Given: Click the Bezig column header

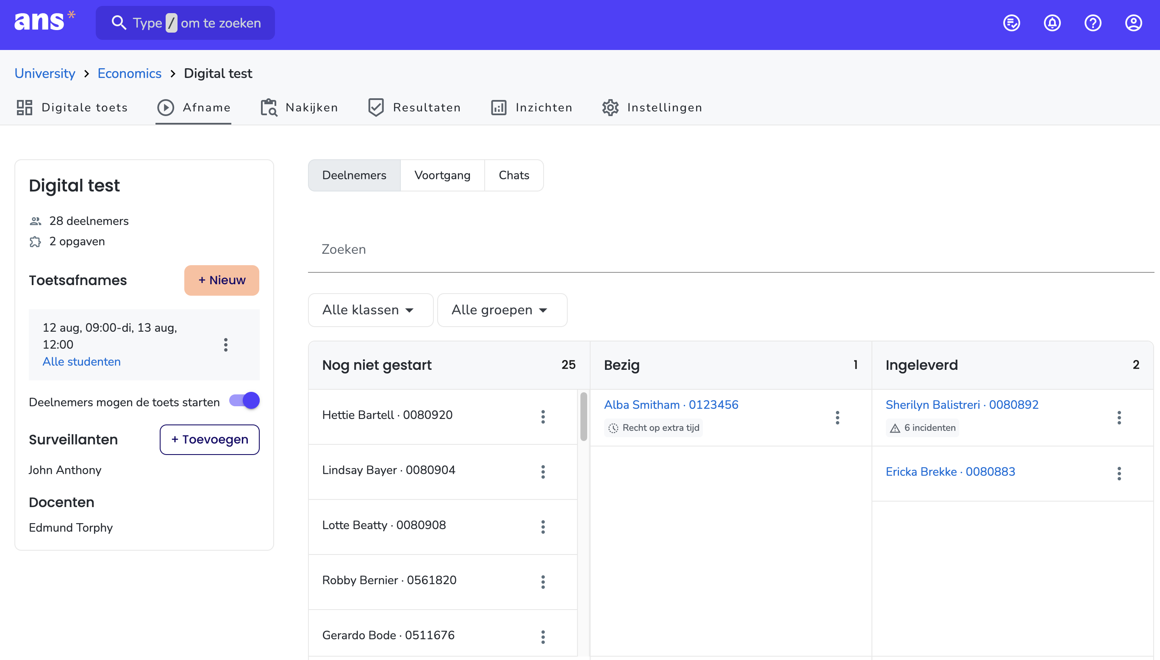Looking at the screenshot, I should click(730, 365).
